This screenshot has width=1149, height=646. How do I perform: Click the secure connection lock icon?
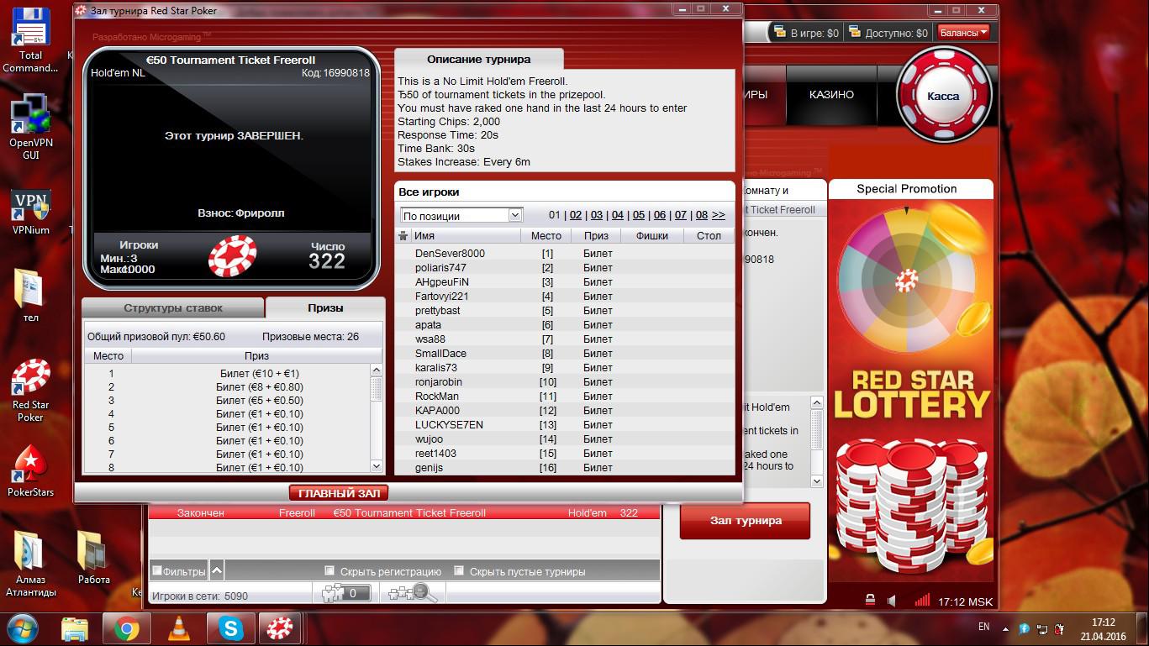870,601
